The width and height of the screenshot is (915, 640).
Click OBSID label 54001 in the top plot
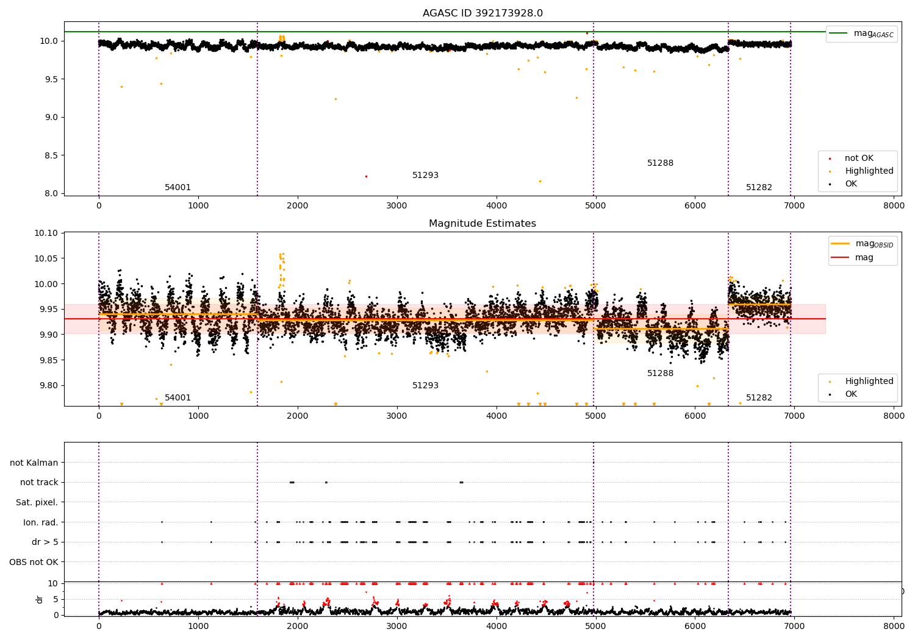[178, 188]
